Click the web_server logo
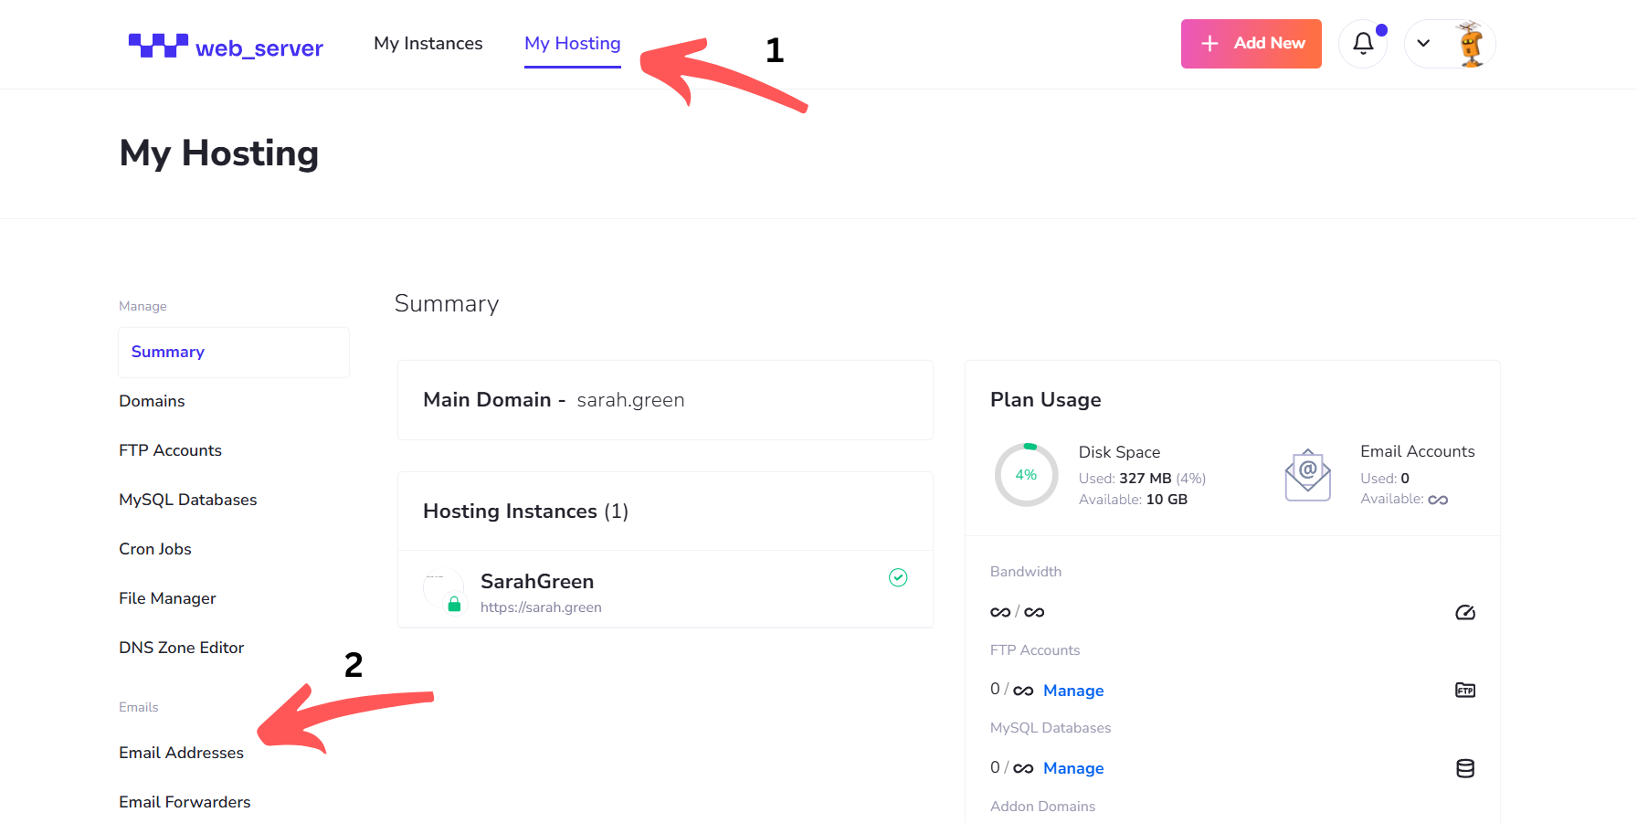Screen dimensions: 1637x823 pyautogui.click(x=226, y=47)
